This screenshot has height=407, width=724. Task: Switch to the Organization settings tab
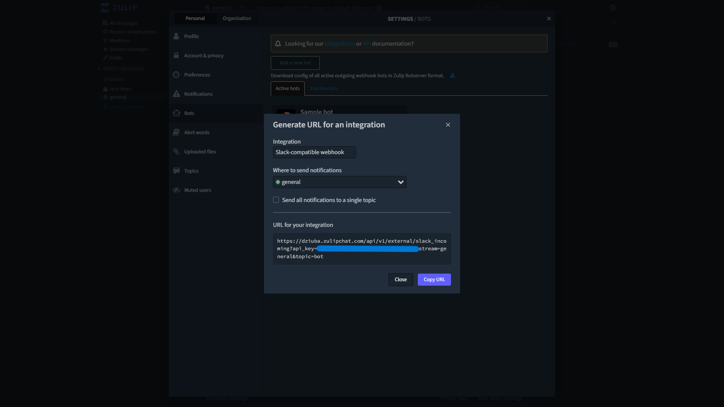237,18
